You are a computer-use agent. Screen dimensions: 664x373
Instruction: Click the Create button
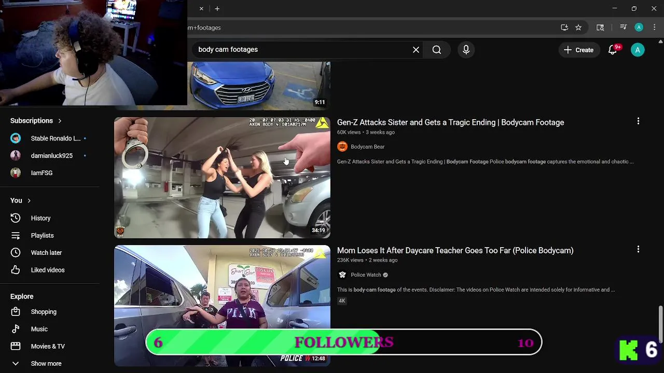pyautogui.click(x=578, y=50)
